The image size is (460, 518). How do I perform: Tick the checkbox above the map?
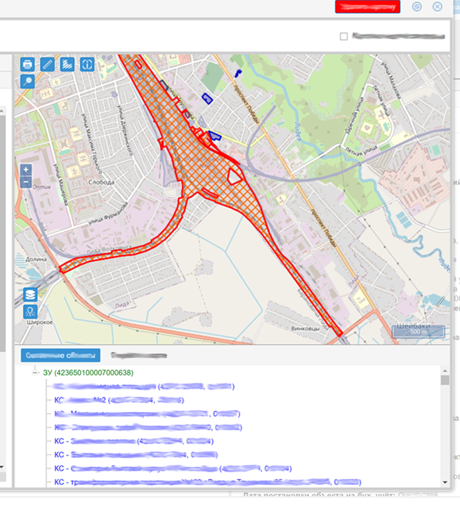tap(344, 36)
